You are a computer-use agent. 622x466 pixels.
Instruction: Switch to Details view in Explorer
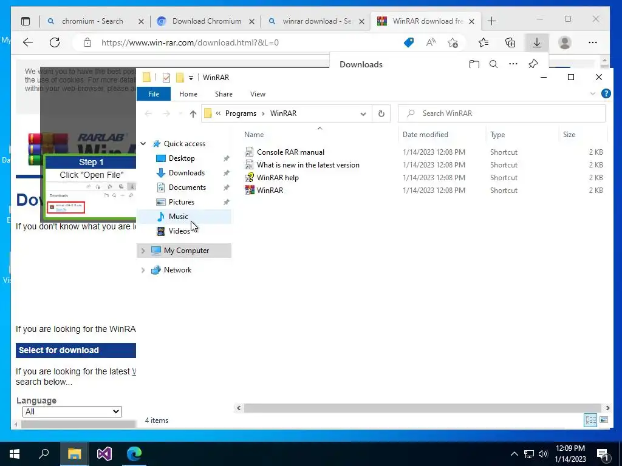(x=590, y=420)
